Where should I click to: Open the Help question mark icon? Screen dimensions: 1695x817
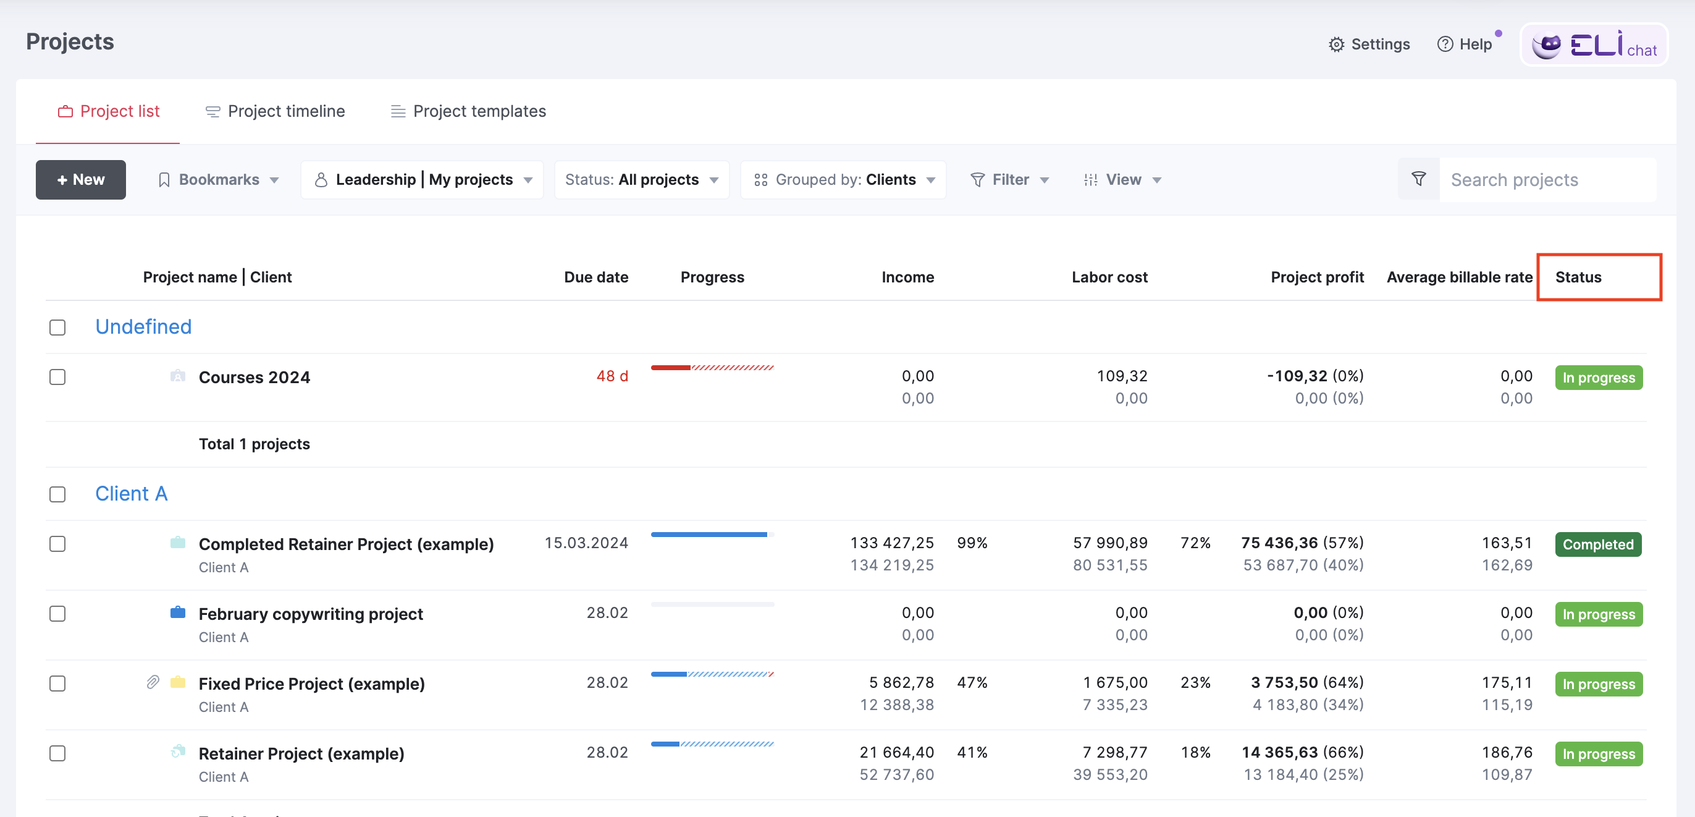[x=1444, y=44]
